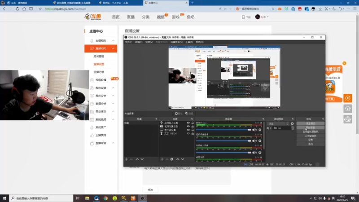Open the OBS 编辑(E) menu

[139, 42]
